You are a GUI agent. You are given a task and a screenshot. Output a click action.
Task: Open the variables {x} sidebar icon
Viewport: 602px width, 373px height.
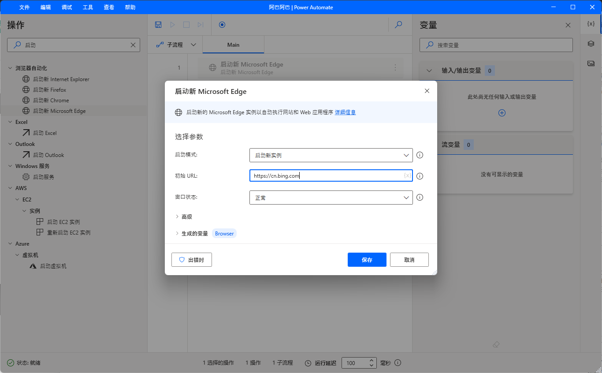[x=591, y=24]
